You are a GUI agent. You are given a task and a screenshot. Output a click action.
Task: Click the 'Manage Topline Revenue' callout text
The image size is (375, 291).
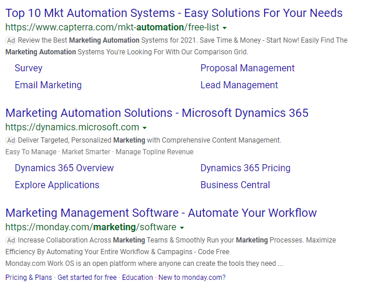coord(154,152)
